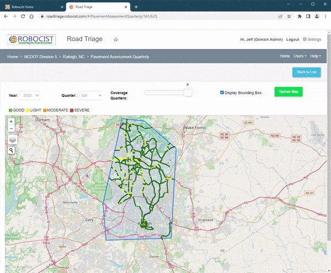Screen dimensions: 331x273
Task: Open the map layers control
Action: [12, 139]
